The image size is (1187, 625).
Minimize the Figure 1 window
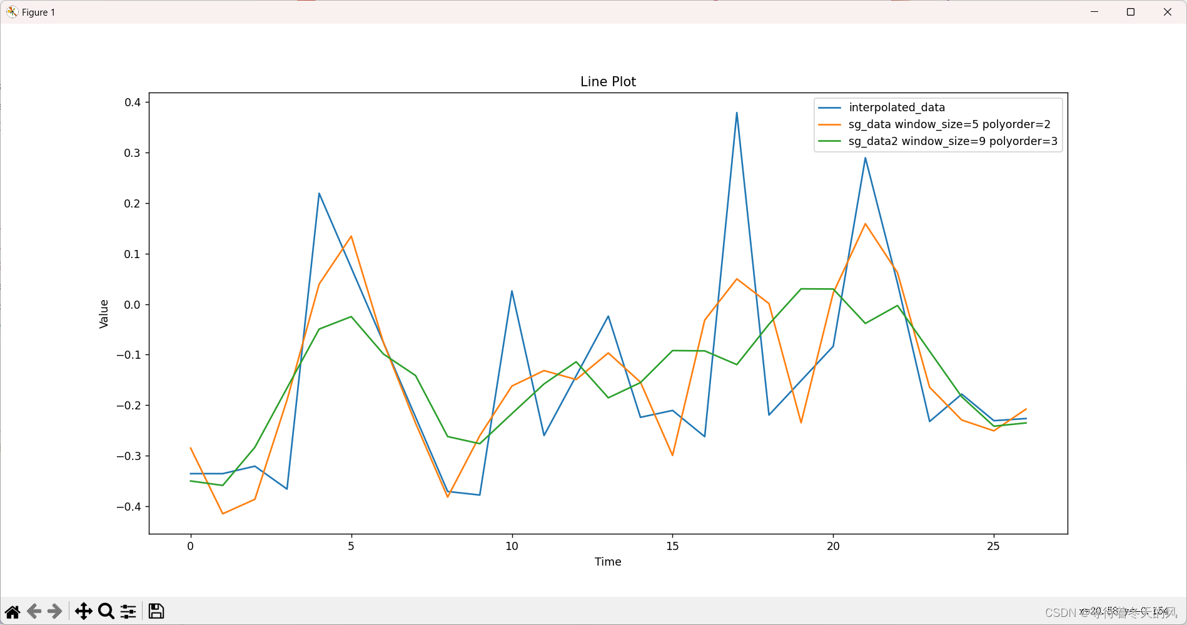pyautogui.click(x=1094, y=12)
